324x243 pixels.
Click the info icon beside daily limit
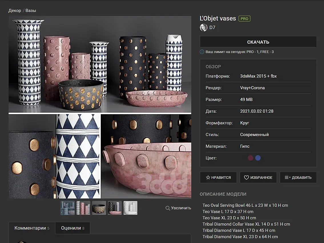point(202,52)
